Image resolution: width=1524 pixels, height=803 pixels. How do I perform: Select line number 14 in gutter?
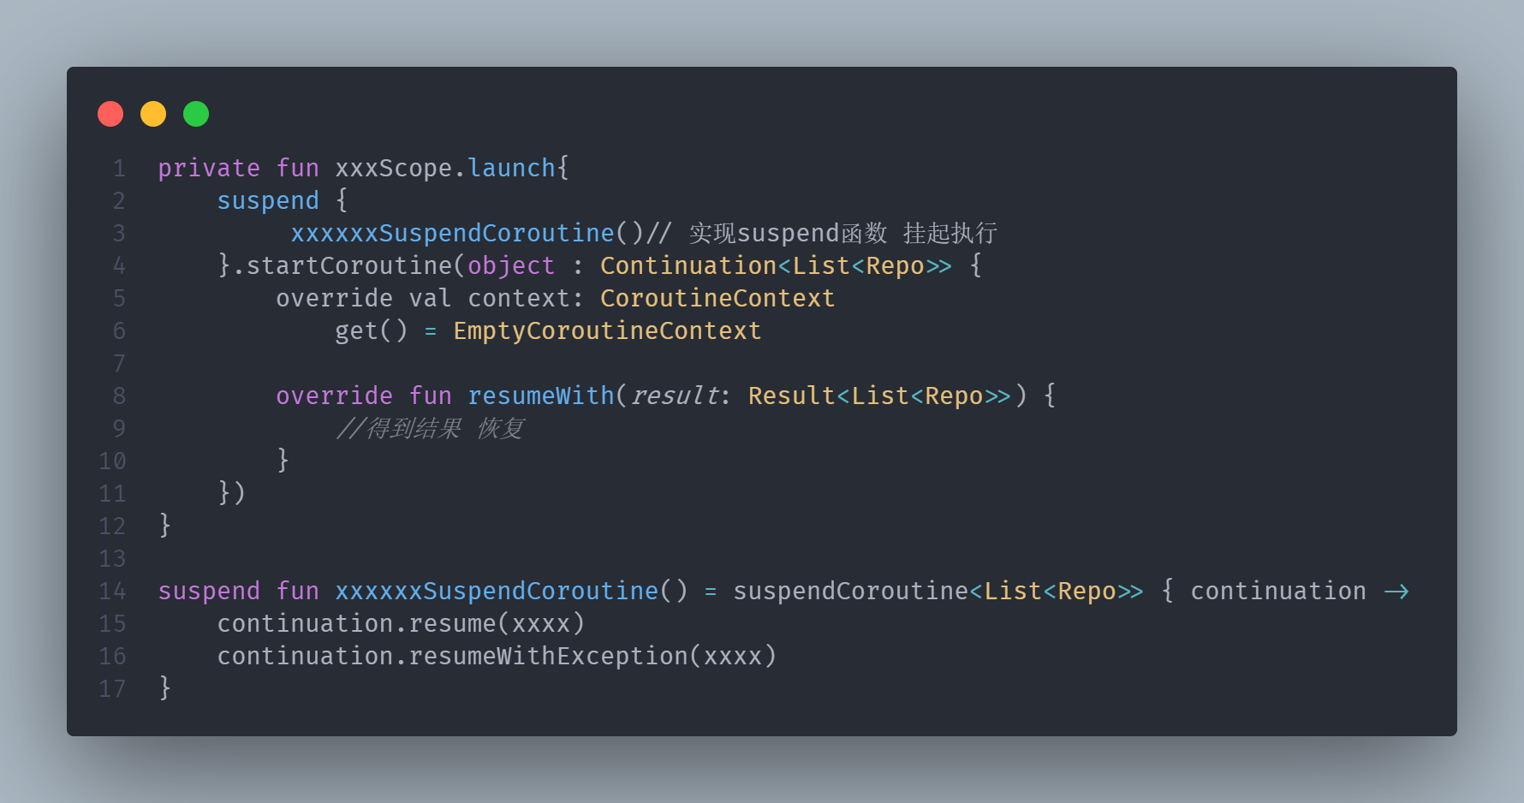click(x=112, y=592)
